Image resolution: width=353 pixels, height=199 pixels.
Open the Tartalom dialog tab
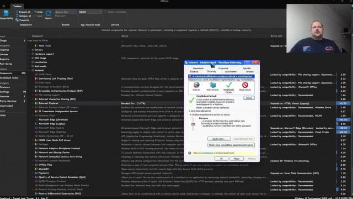pyautogui.click(x=249, y=71)
